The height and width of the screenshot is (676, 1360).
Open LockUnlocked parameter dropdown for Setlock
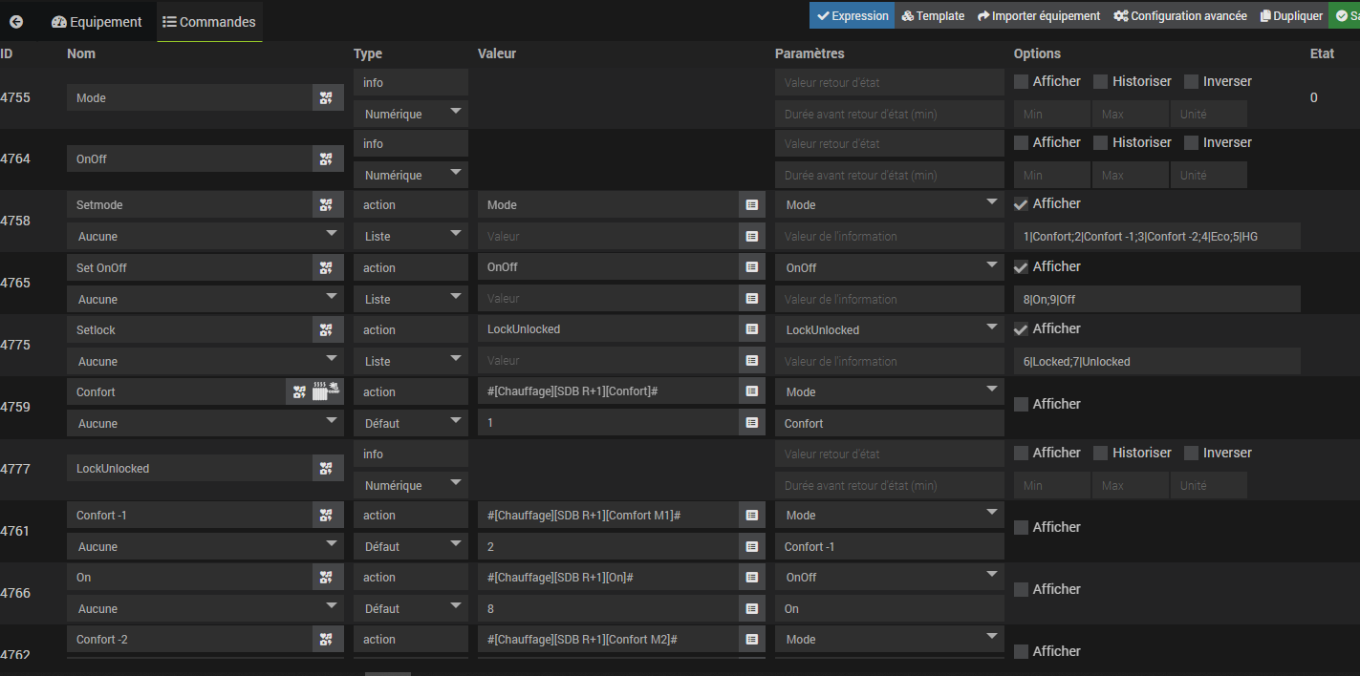[x=889, y=329]
